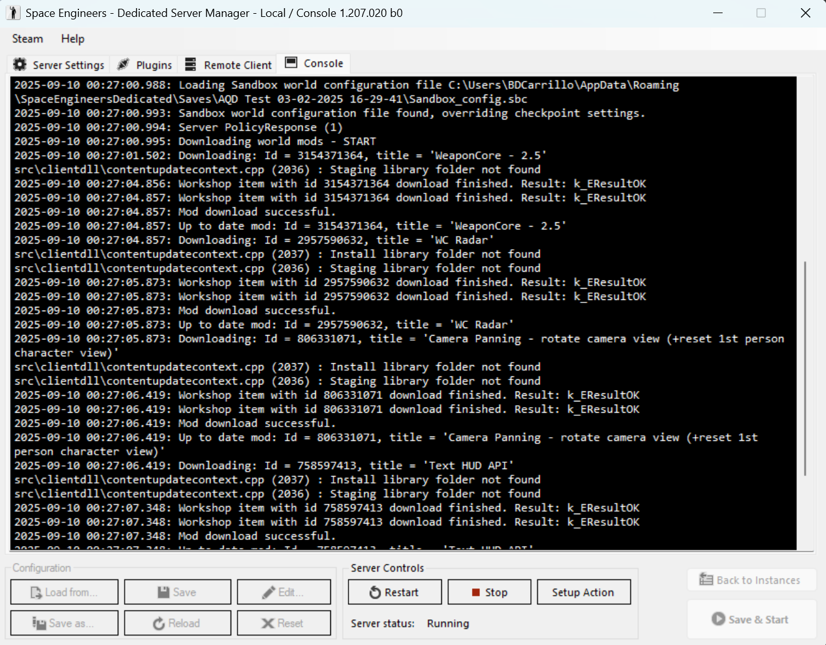Close the Dedicated Server Manager window
Screen dimensions: 826x645
(805, 13)
